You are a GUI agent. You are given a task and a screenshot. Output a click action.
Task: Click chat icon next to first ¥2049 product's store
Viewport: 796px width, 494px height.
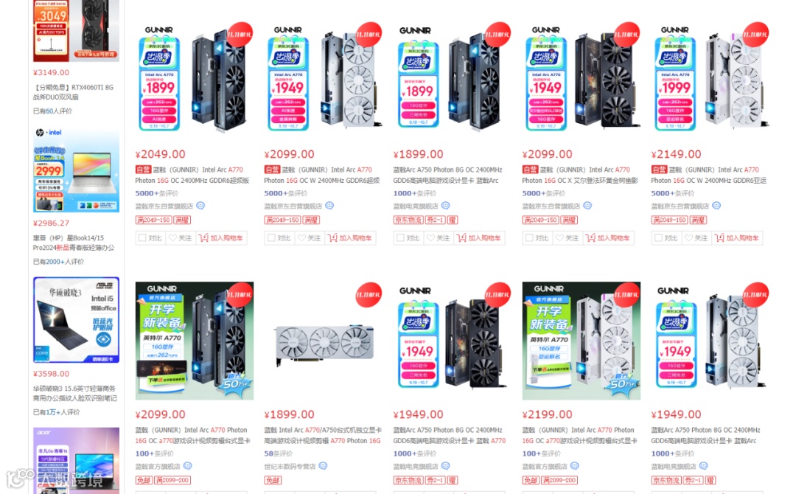(200, 206)
